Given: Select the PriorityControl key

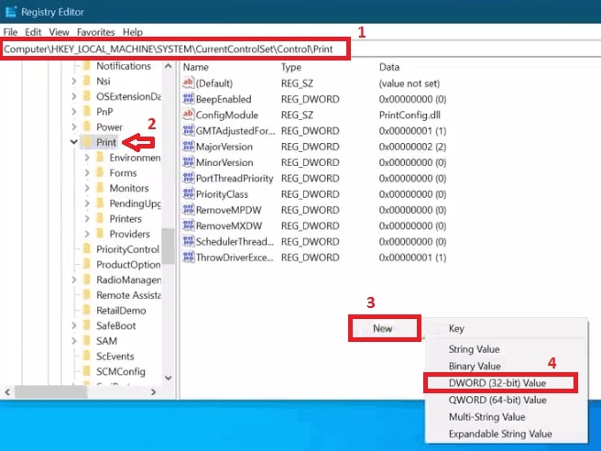Looking at the screenshot, I should [x=127, y=249].
